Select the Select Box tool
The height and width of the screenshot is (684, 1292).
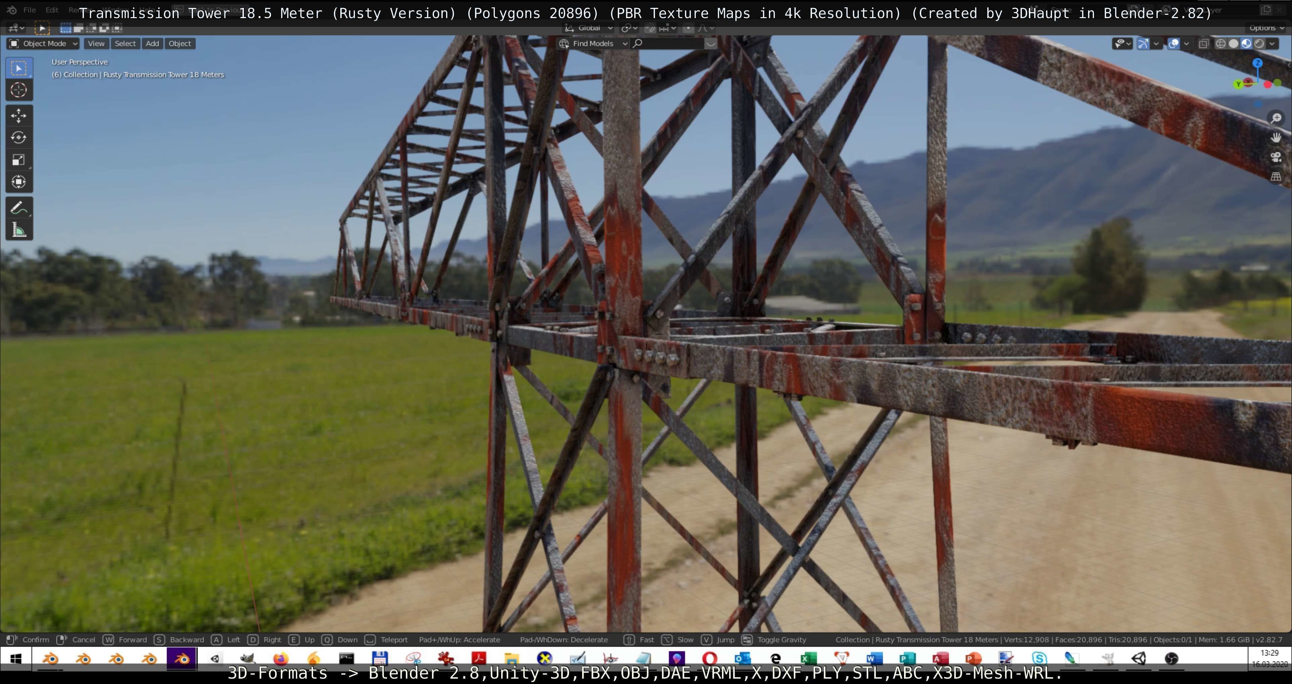(19, 68)
